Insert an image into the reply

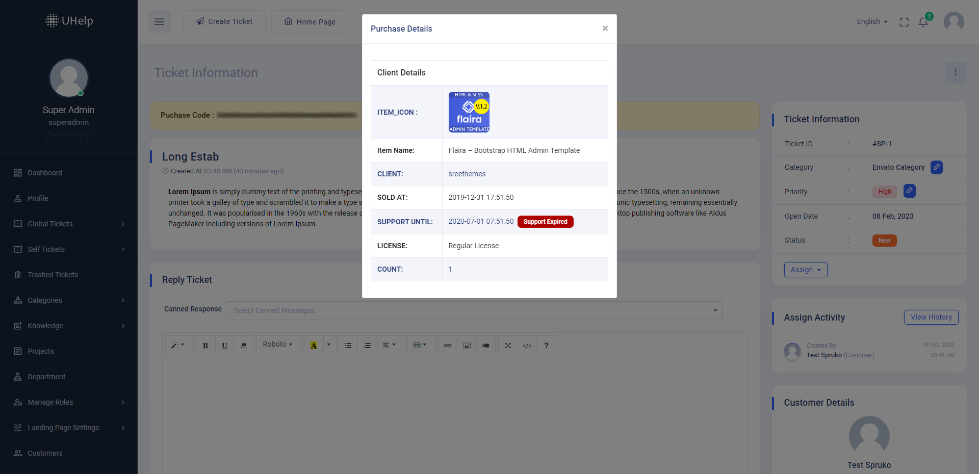coord(467,345)
